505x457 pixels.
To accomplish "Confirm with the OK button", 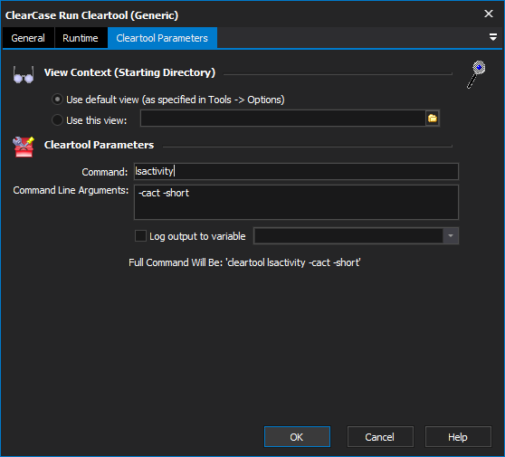I will pos(297,437).
